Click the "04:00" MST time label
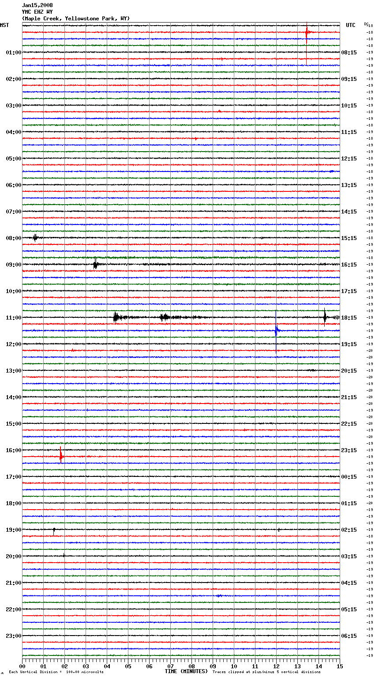 pos(13,132)
